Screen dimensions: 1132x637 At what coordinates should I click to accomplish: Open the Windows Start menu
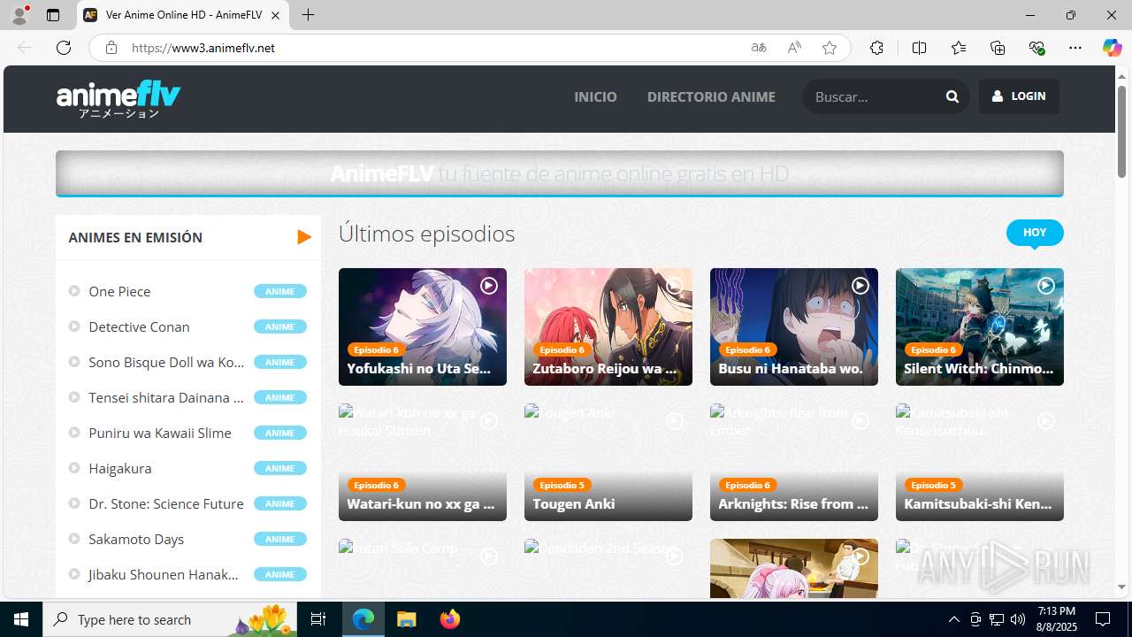21,619
